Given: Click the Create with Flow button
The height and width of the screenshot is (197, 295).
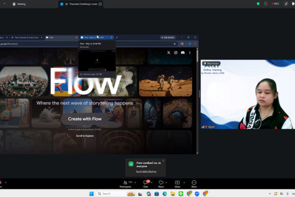Looking at the screenshot, I should [x=85, y=119].
